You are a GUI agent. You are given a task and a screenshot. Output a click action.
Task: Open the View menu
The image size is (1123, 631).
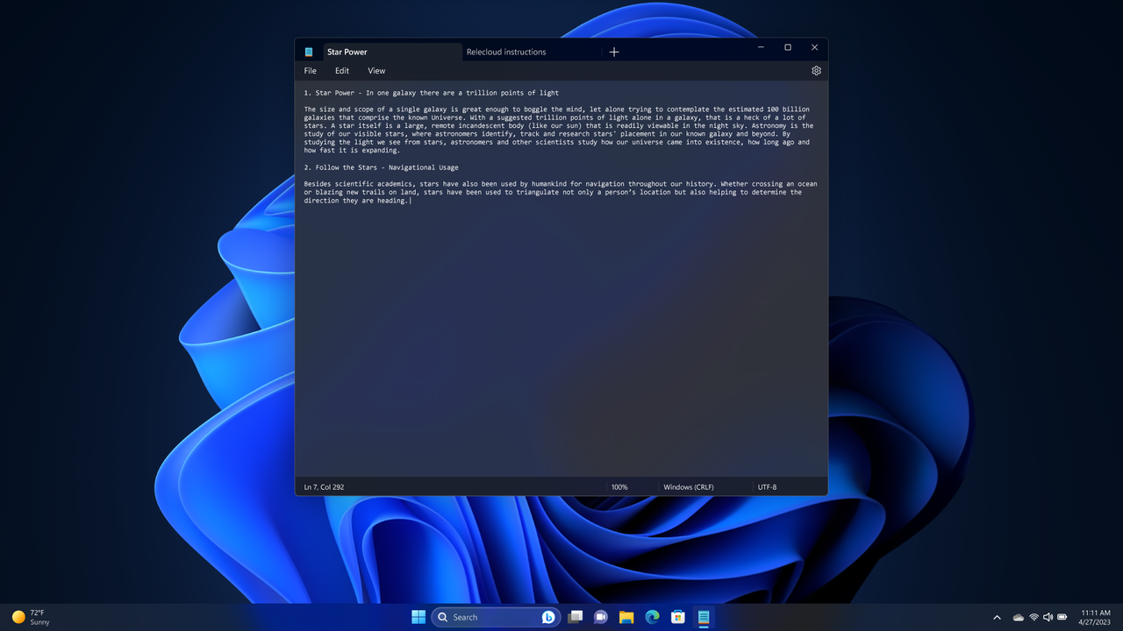click(x=376, y=71)
